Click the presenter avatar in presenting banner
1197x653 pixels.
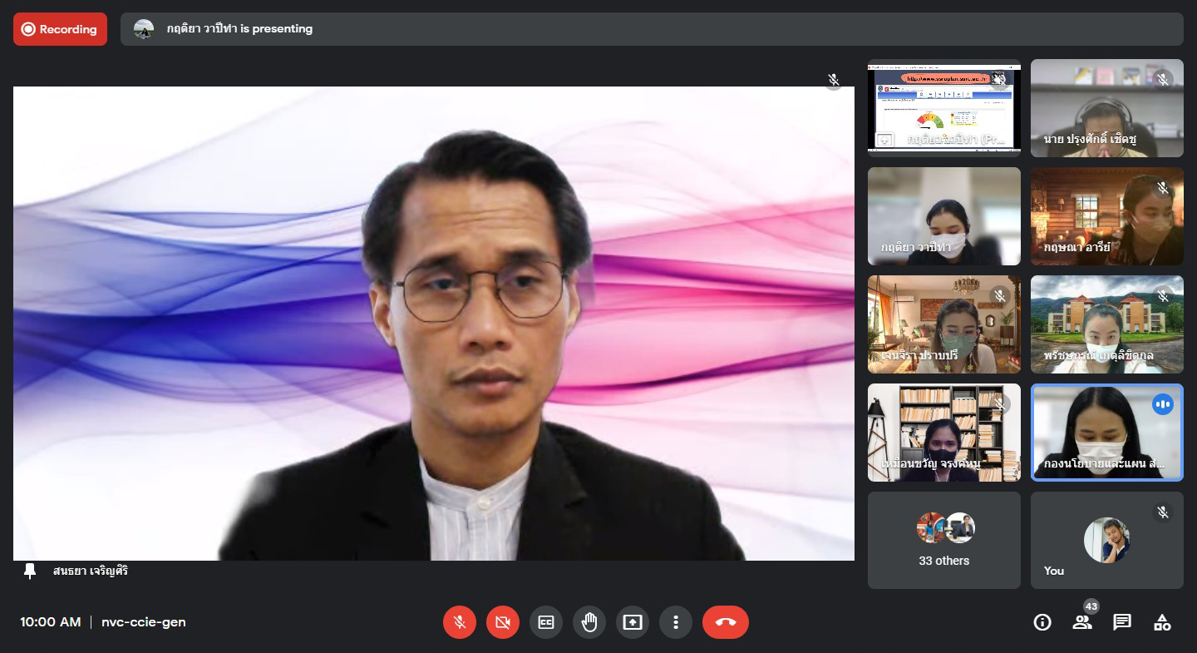coord(144,29)
